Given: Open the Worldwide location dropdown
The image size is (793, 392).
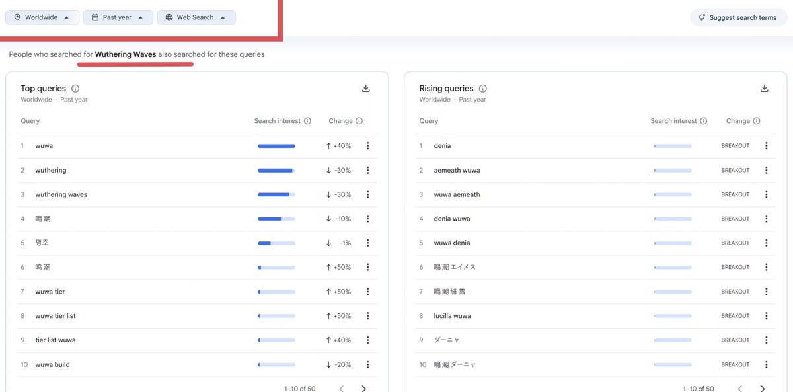Looking at the screenshot, I should pos(42,17).
